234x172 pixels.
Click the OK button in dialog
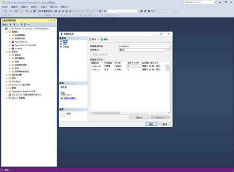pyautogui.click(x=151, y=124)
